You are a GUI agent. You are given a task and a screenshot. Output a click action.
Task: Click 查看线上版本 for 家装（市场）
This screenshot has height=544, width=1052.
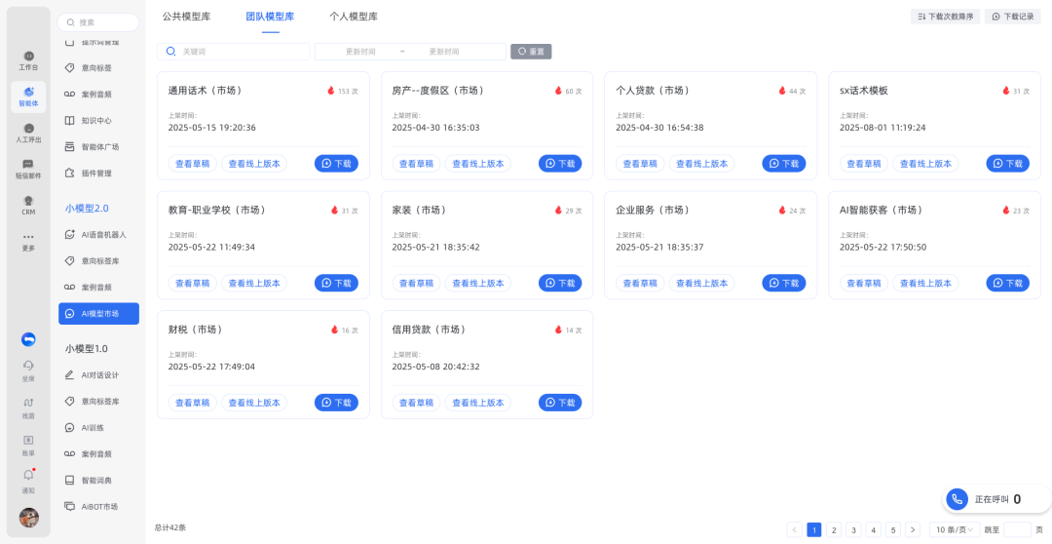(477, 283)
